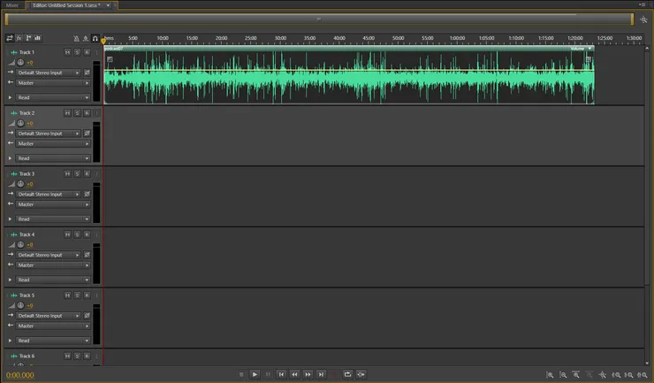The image size is (654, 383).
Task: Open Track 3 Default Stereo Input dropdown
Action: coord(49,195)
